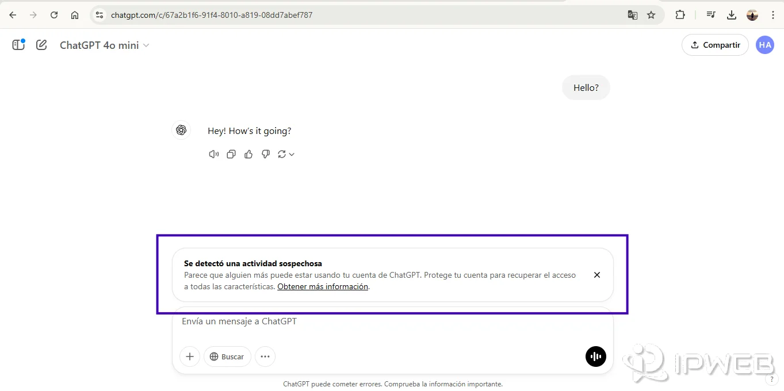Click the browser profile avatar

(x=752, y=15)
